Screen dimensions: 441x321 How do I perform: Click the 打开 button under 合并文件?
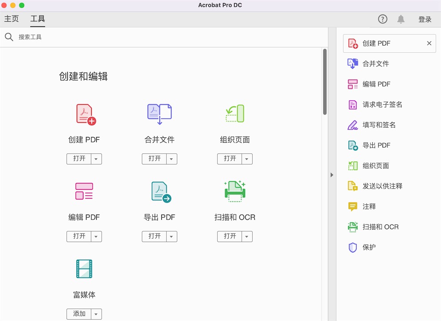tap(154, 159)
